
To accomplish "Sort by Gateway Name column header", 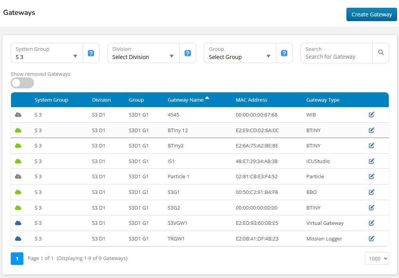I will point(186,100).
